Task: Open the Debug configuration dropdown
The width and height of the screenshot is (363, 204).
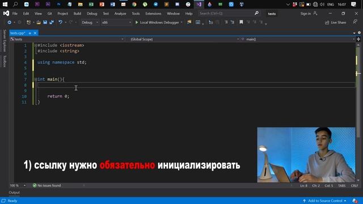Action: pyautogui.click(x=90, y=23)
